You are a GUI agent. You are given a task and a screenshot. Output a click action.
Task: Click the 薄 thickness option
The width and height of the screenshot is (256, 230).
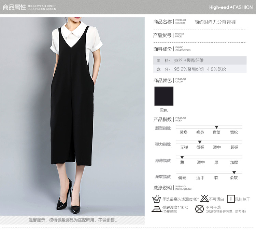tap(182, 162)
